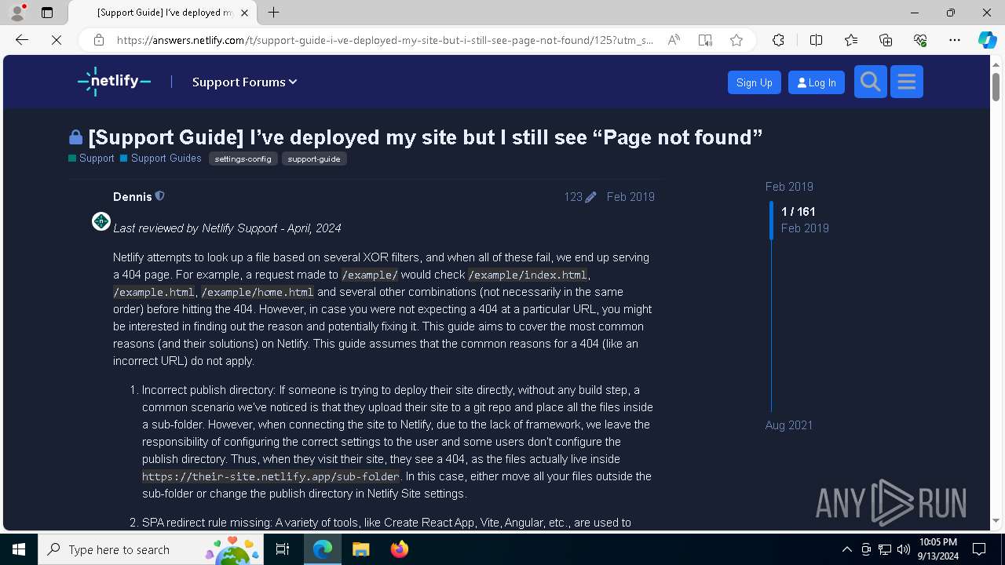Click the browser address bar
1005x565 pixels.
385,40
